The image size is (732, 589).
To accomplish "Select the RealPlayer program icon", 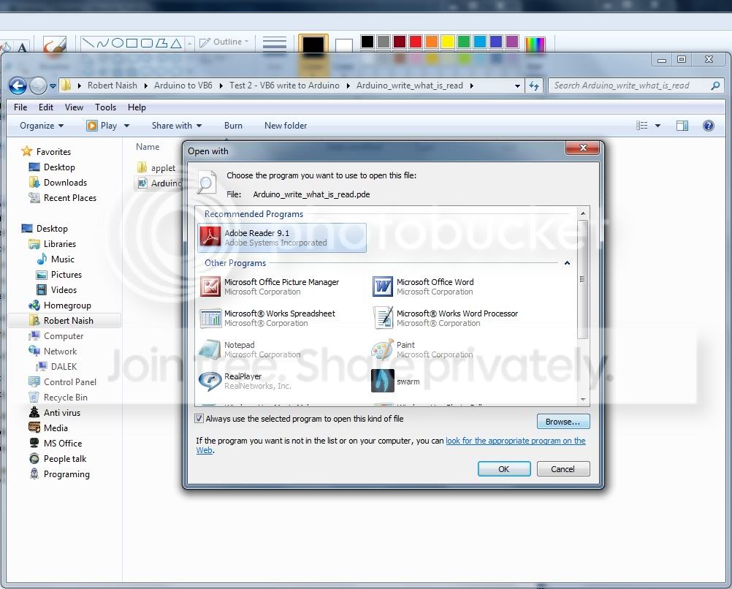I will (x=210, y=381).
